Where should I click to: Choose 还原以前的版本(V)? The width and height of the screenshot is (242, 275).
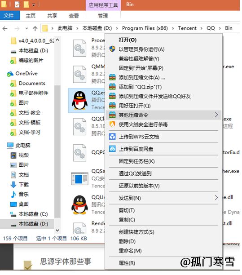click(139, 186)
